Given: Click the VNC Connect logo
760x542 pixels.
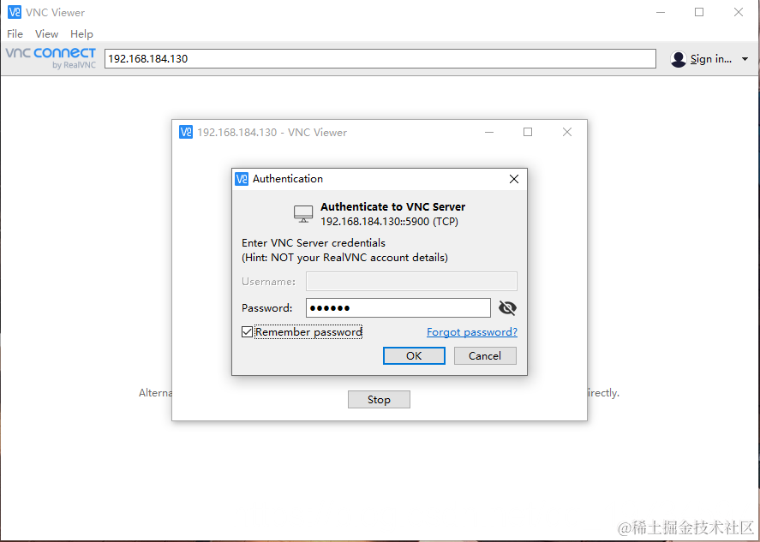Looking at the screenshot, I should pyautogui.click(x=51, y=58).
